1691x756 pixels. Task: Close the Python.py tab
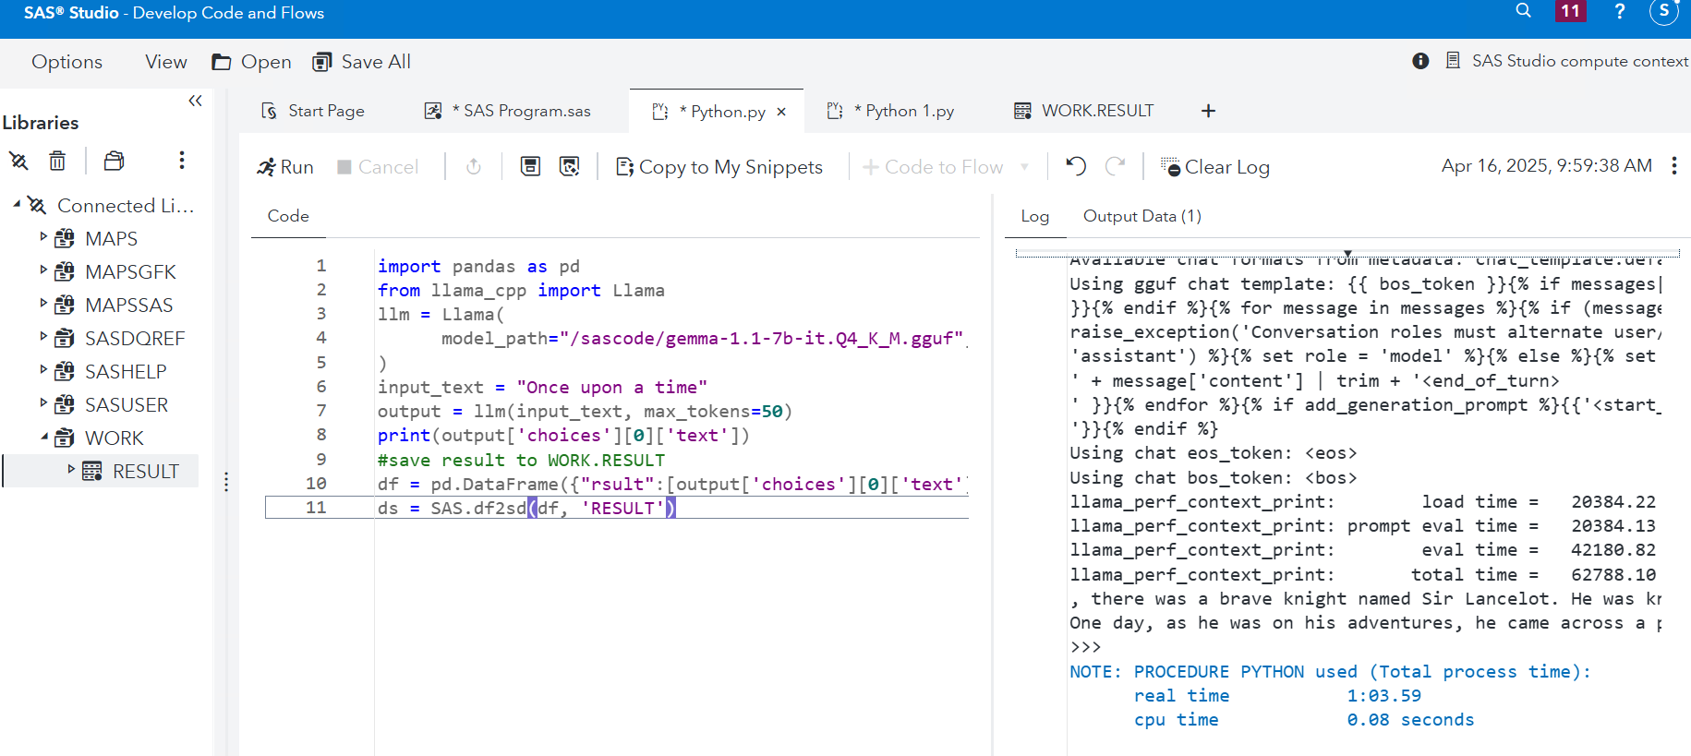tap(781, 112)
